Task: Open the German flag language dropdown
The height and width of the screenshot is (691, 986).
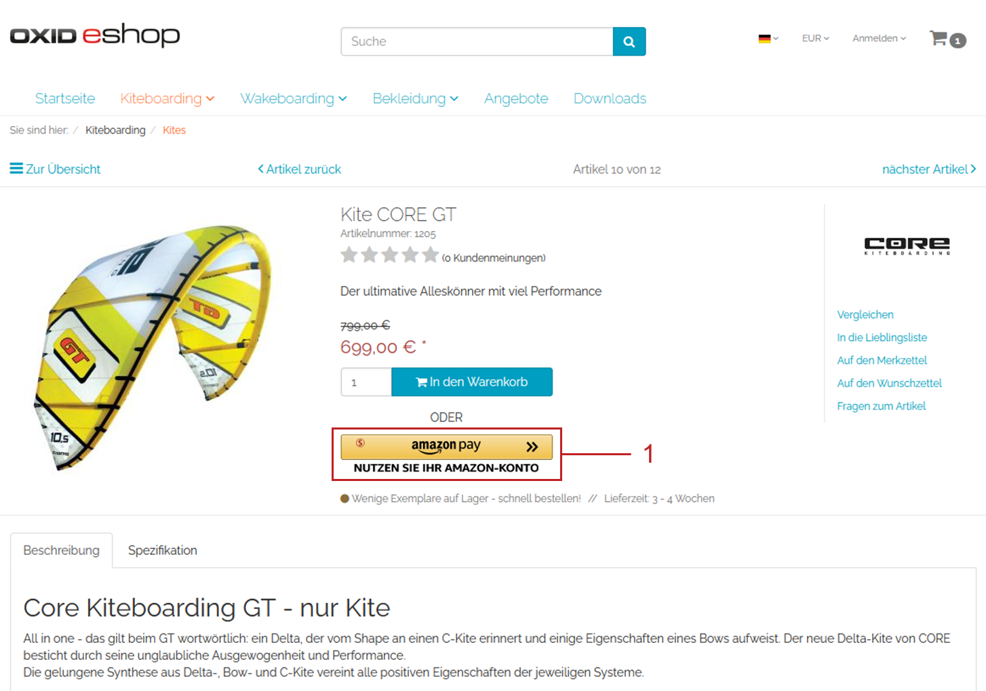Action: point(768,39)
